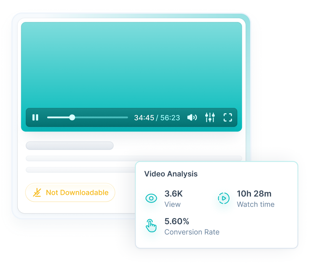313x264 pixels.
Task: Enter fullscreen mode
Action: tap(228, 117)
